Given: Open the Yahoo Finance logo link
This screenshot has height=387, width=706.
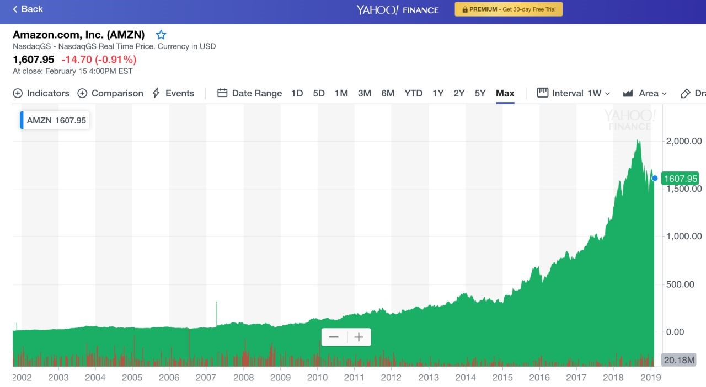Looking at the screenshot, I should [398, 9].
